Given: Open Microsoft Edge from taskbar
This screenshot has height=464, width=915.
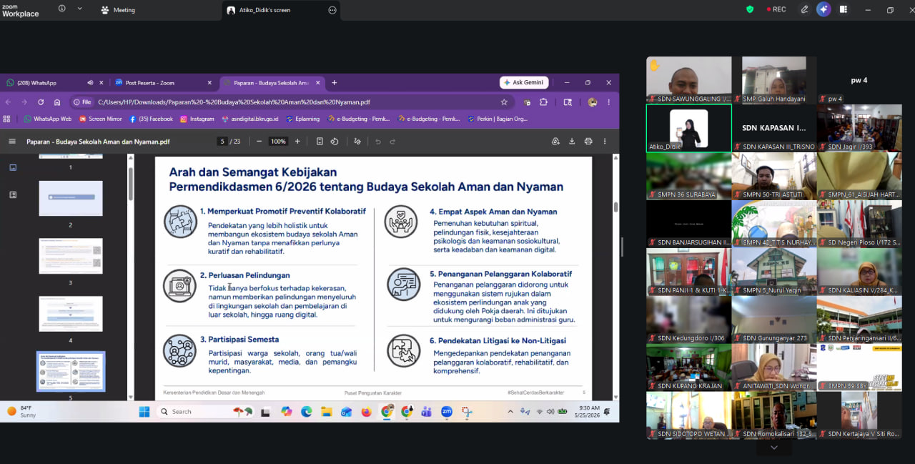Looking at the screenshot, I should click(x=307, y=411).
